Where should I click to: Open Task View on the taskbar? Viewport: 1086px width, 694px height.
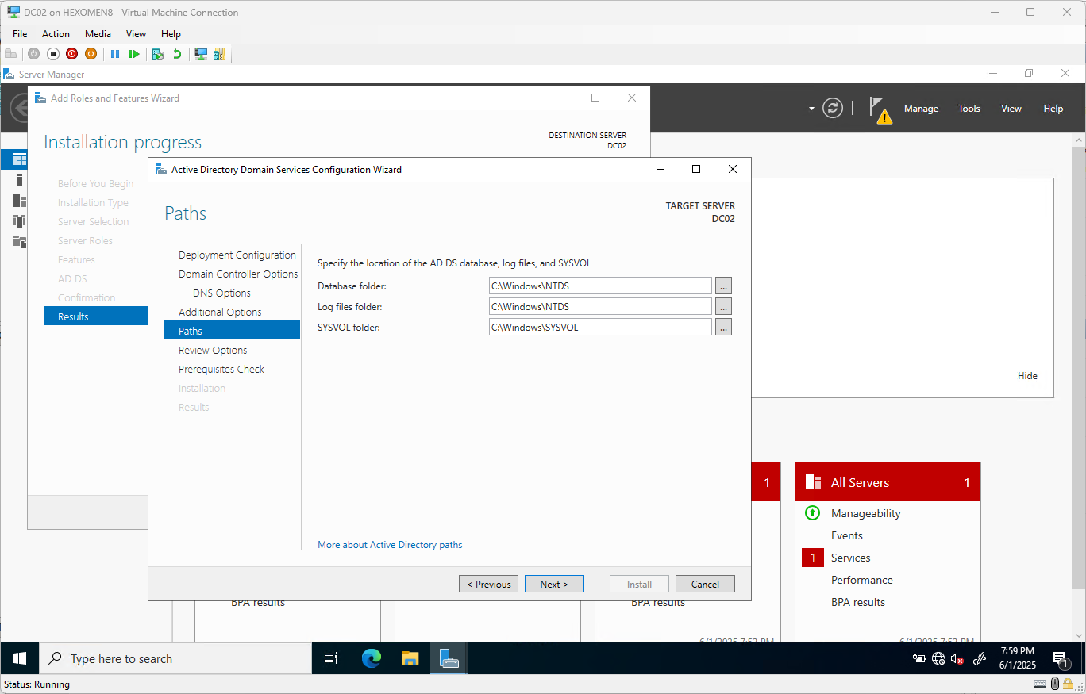tap(331, 658)
